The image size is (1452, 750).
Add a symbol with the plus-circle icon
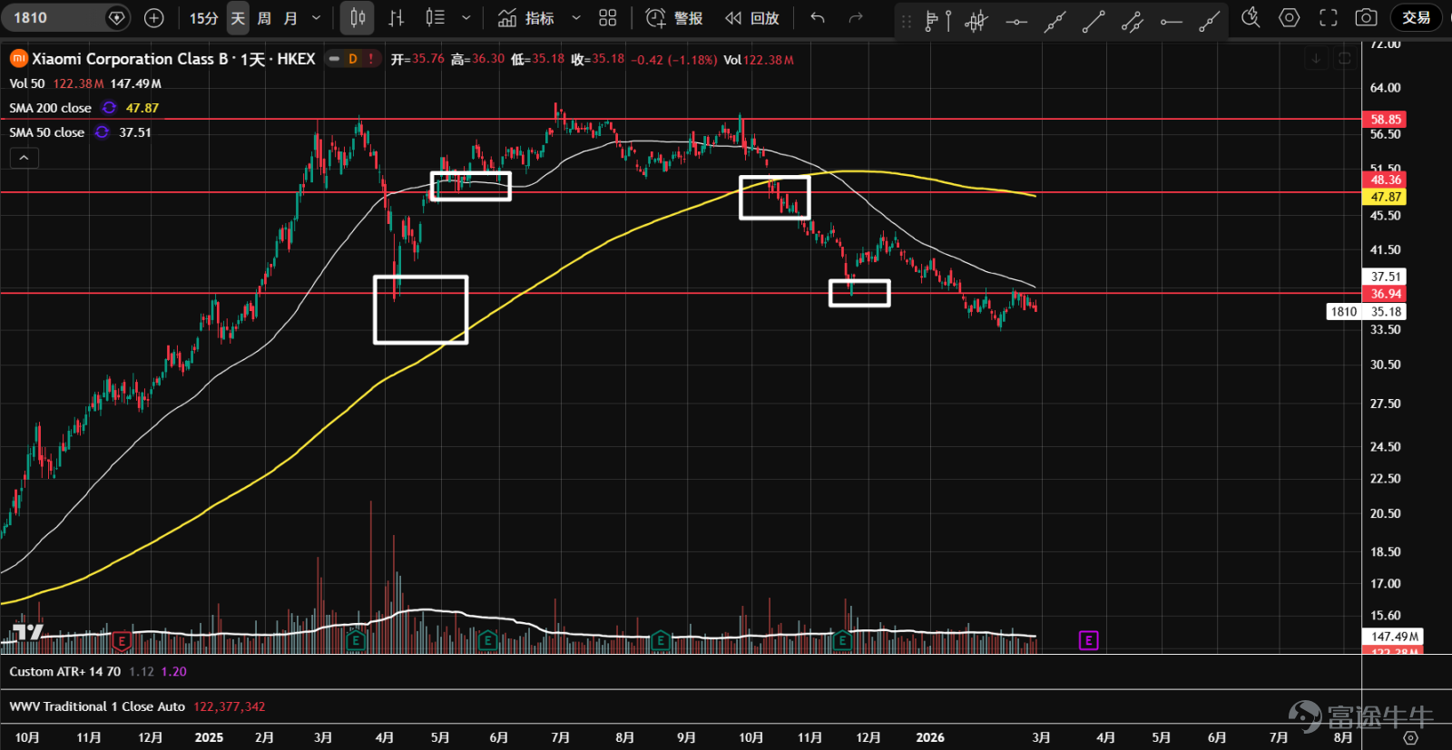[154, 17]
